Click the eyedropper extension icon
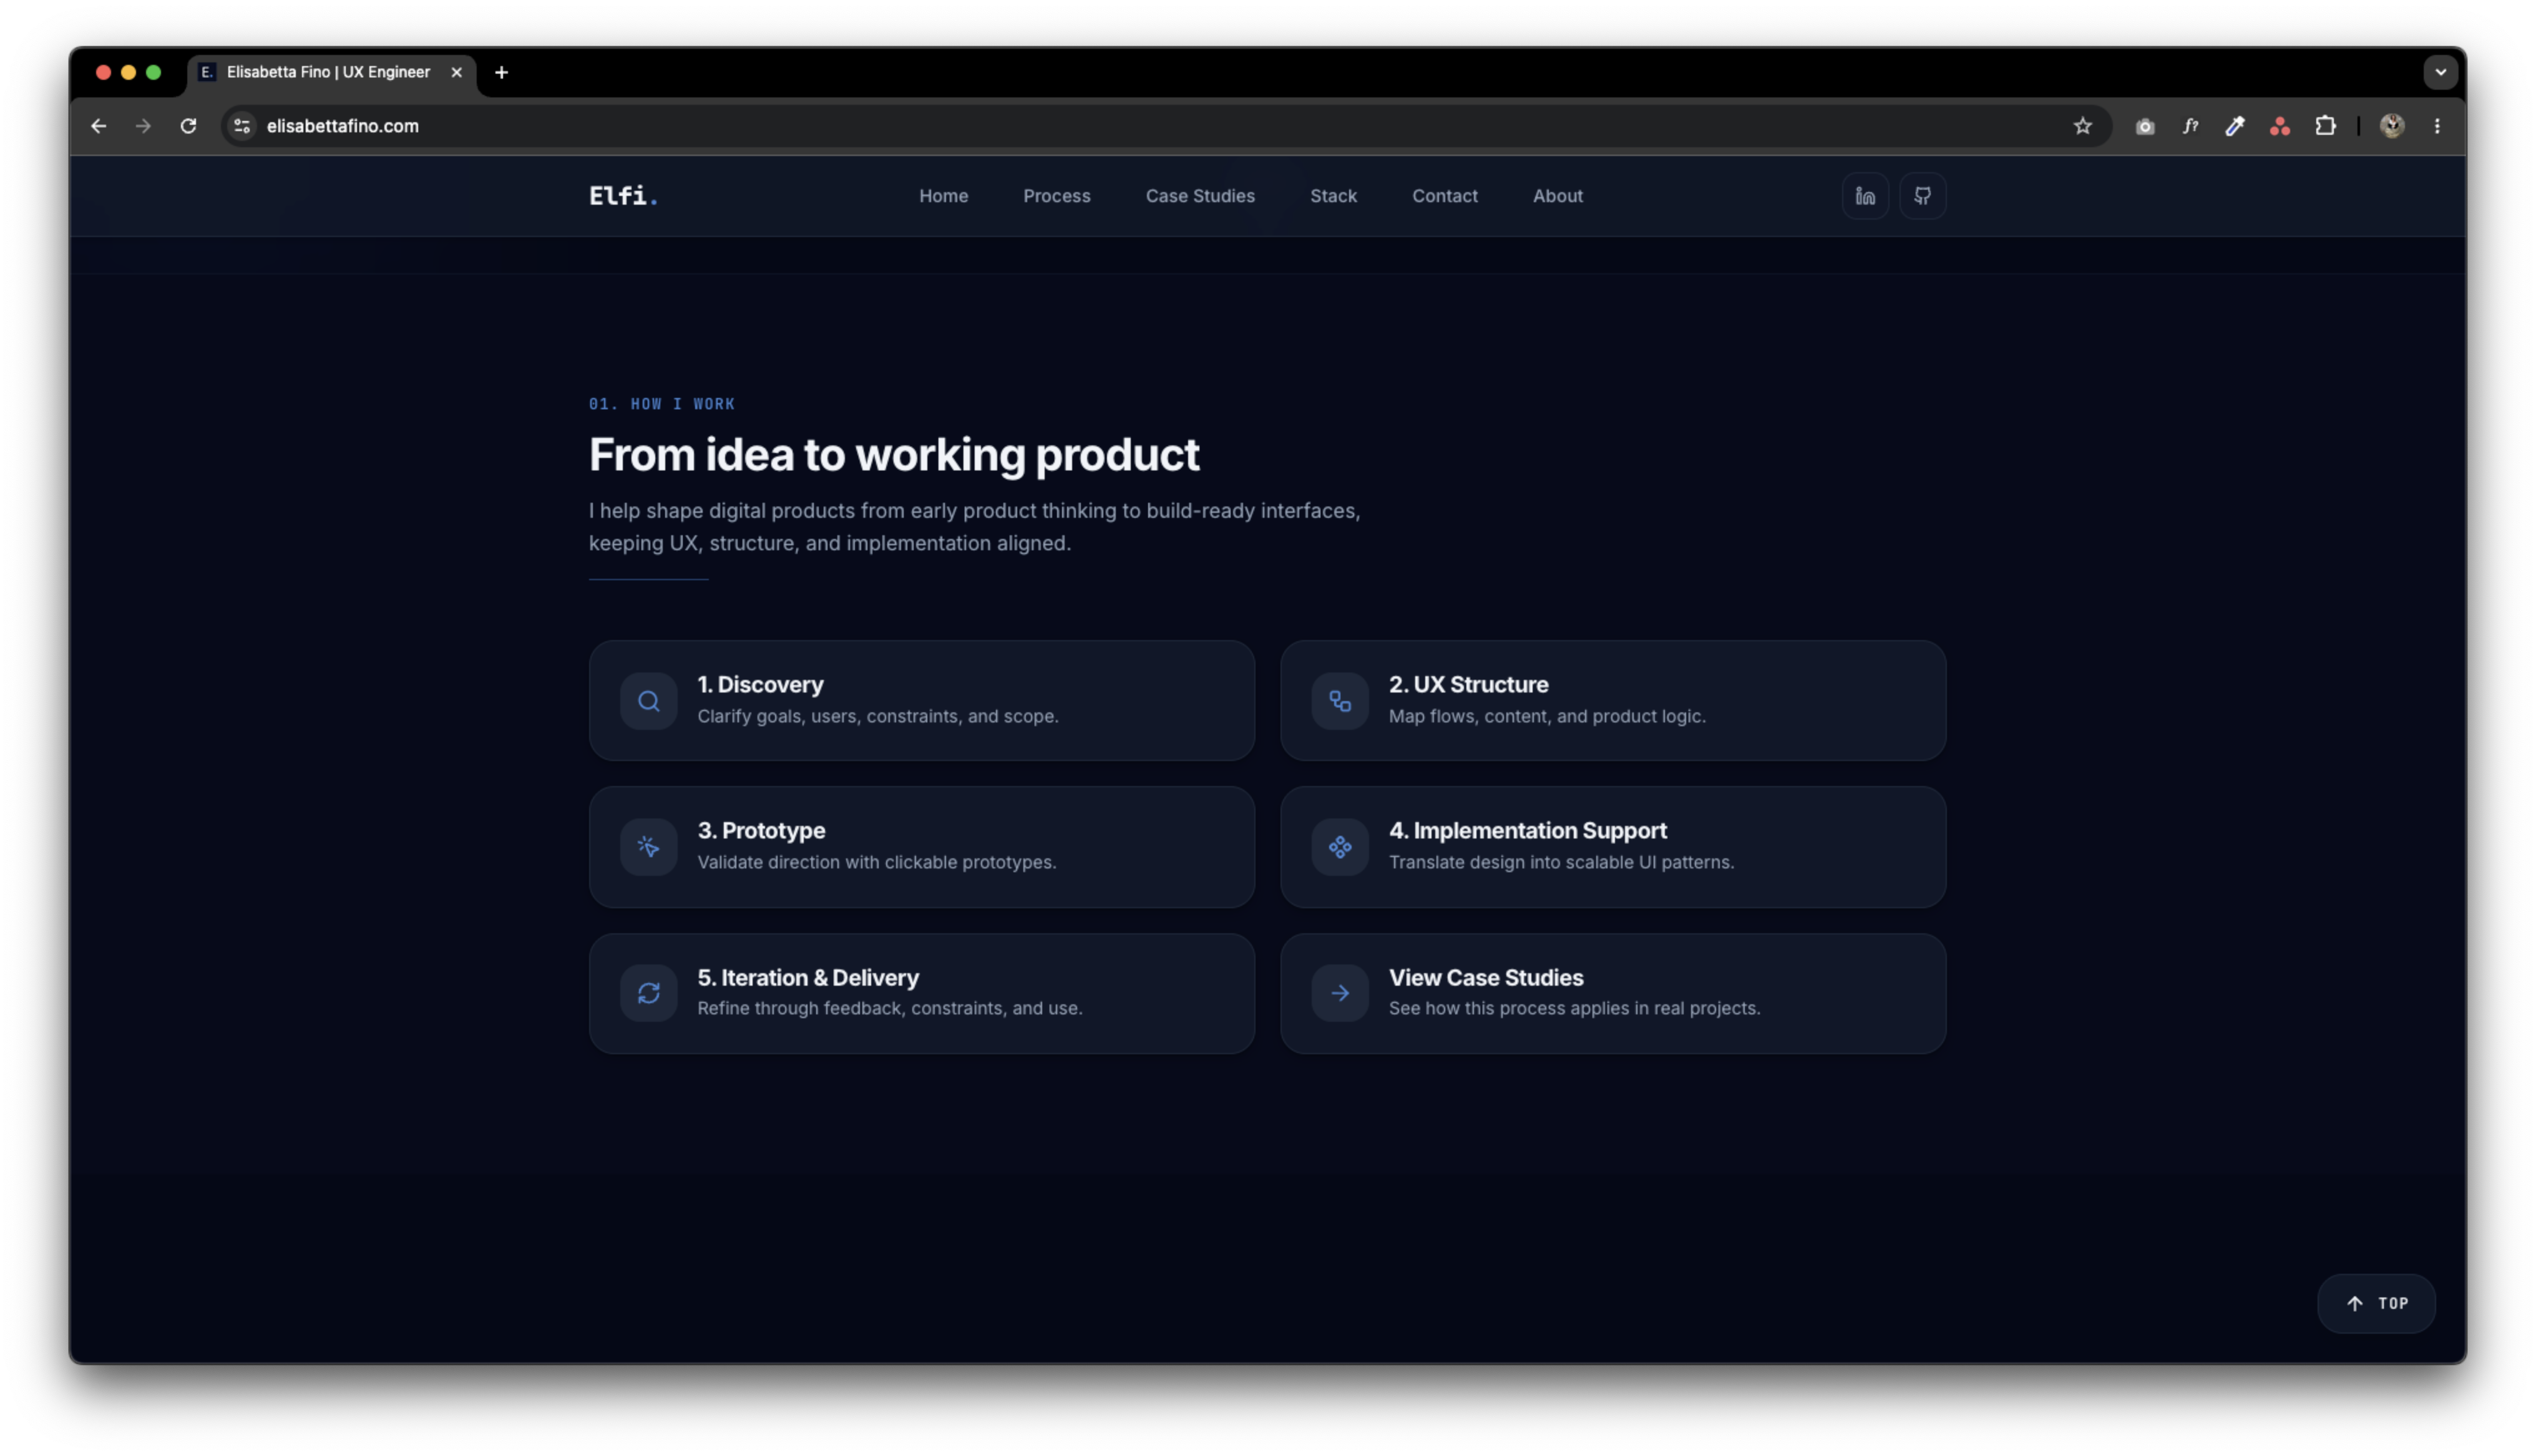This screenshot has width=2536, height=1456. pyautogui.click(x=2234, y=126)
